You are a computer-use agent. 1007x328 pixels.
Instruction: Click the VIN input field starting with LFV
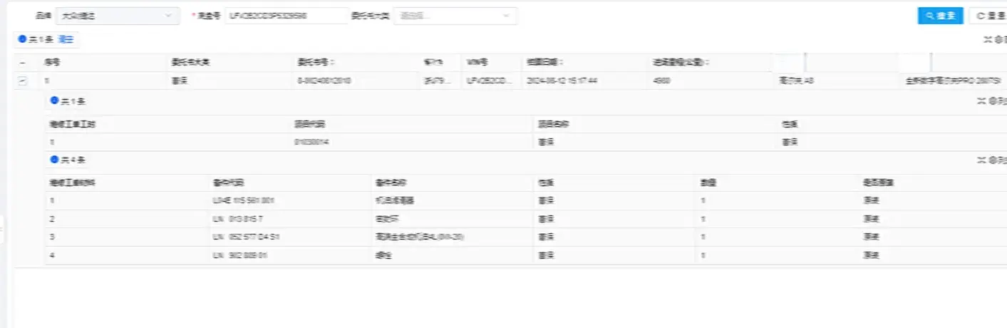[x=286, y=16]
